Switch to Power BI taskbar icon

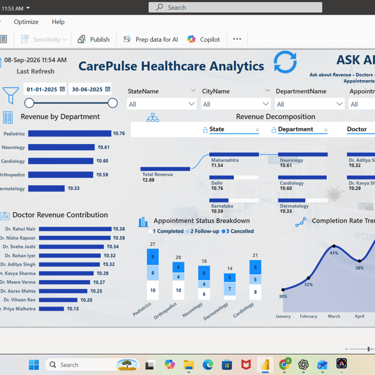pyautogui.click(x=265, y=364)
